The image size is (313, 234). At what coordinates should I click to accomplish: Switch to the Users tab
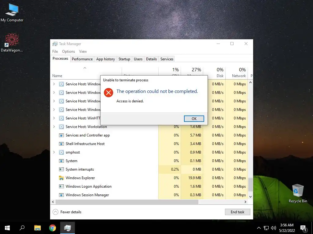click(138, 59)
